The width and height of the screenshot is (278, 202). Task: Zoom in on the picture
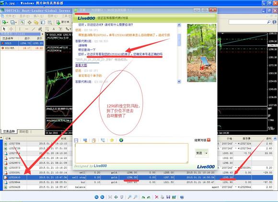tap(130, 197)
